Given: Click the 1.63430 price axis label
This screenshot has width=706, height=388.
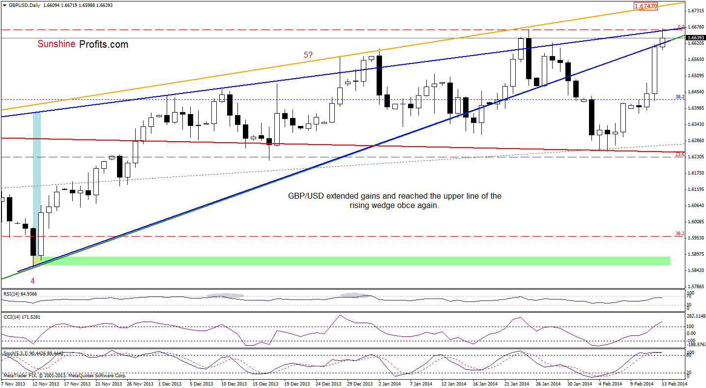Looking at the screenshot, I should pyautogui.click(x=696, y=124).
